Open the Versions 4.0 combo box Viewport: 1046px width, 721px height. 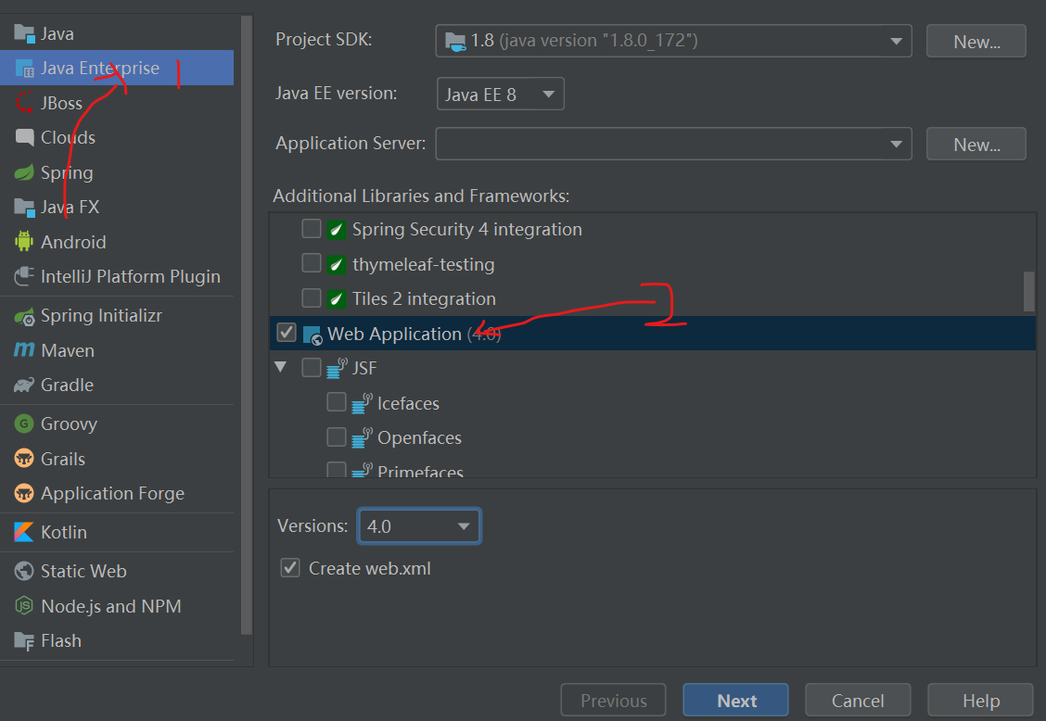click(x=418, y=526)
